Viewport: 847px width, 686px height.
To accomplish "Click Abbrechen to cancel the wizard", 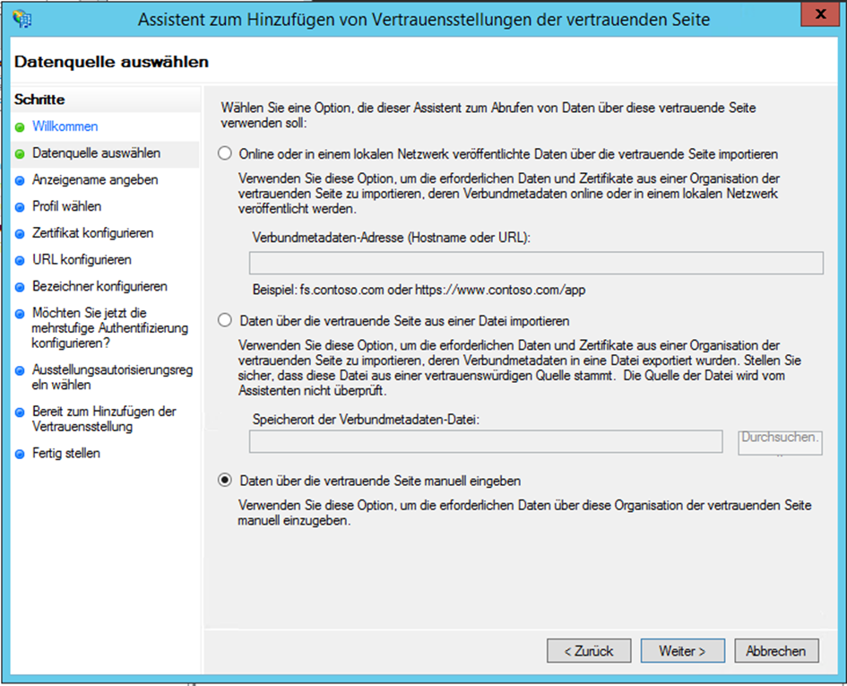I will (775, 650).
